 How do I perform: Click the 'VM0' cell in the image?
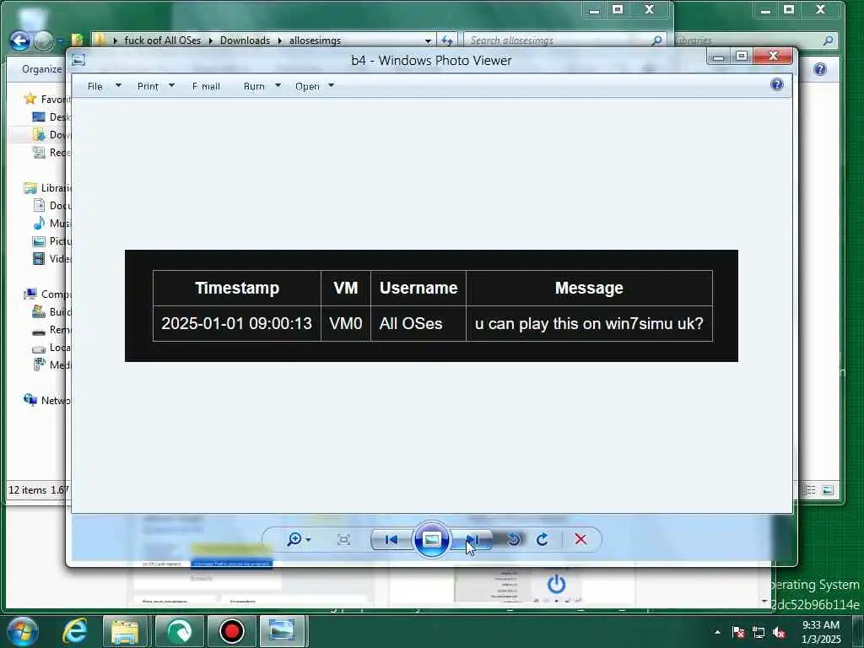[x=345, y=323]
